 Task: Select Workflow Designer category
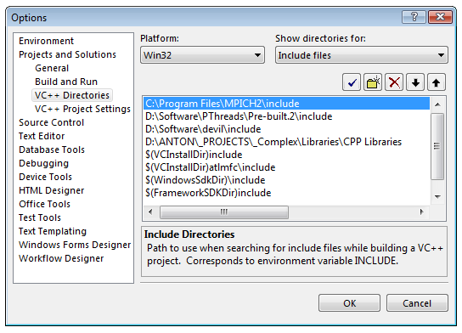coord(61,258)
